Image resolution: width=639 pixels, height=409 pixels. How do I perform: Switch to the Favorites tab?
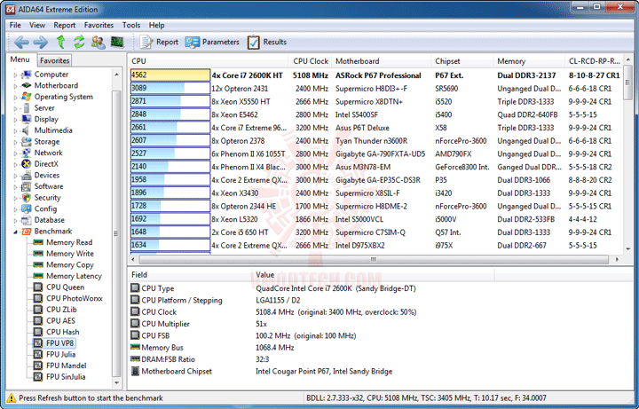[x=55, y=60]
